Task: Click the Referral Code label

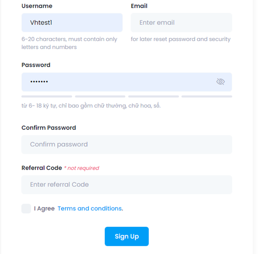Action: coord(41,168)
